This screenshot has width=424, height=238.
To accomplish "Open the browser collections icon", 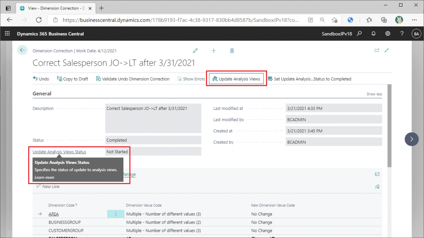I will coord(384,20).
